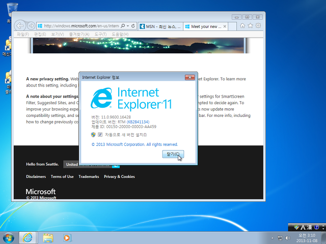Click Internet Explorer taskbar icon
The height and width of the screenshot is (244, 326).
pos(28,238)
